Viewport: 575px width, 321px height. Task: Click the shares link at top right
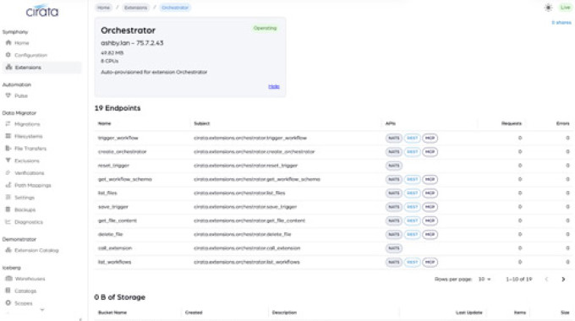561,23
